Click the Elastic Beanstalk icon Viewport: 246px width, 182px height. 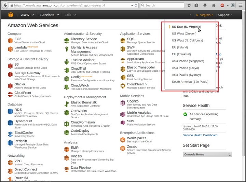(x=67, y=104)
